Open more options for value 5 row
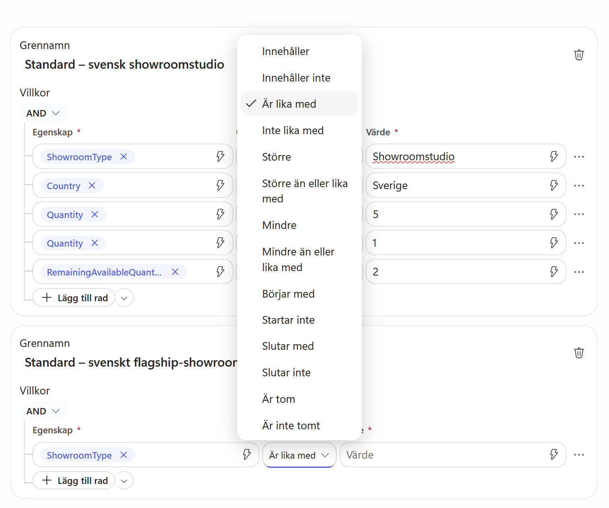Viewport: 609px width, 508px height. pyautogui.click(x=579, y=214)
